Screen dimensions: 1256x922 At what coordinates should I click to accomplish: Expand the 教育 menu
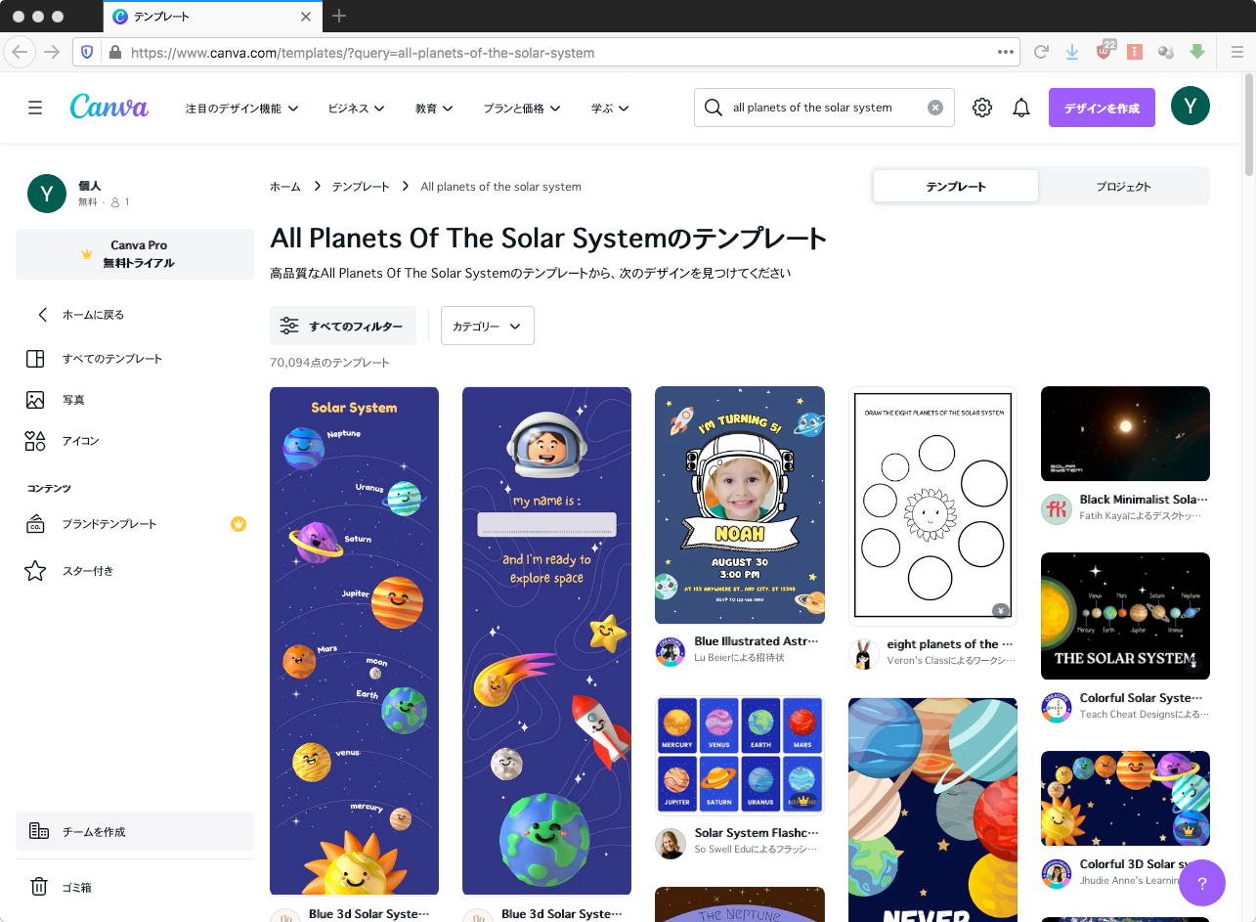click(434, 108)
